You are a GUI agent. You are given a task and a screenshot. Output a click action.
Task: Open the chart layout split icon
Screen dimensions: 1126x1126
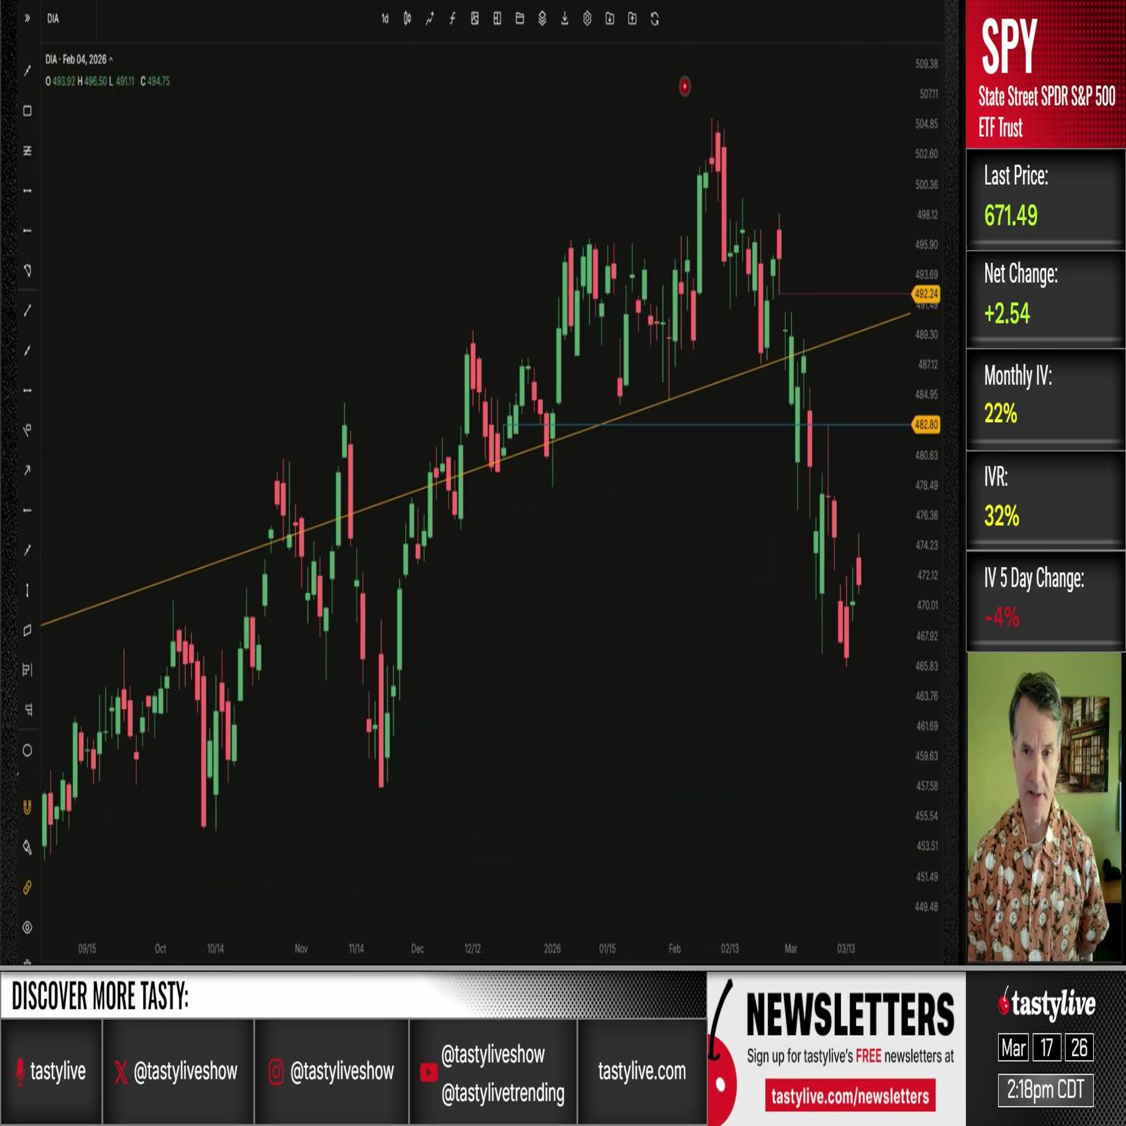click(497, 19)
